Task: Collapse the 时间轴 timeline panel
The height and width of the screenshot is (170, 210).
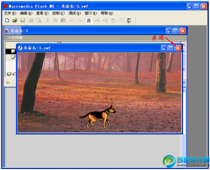Action: pos(9,38)
